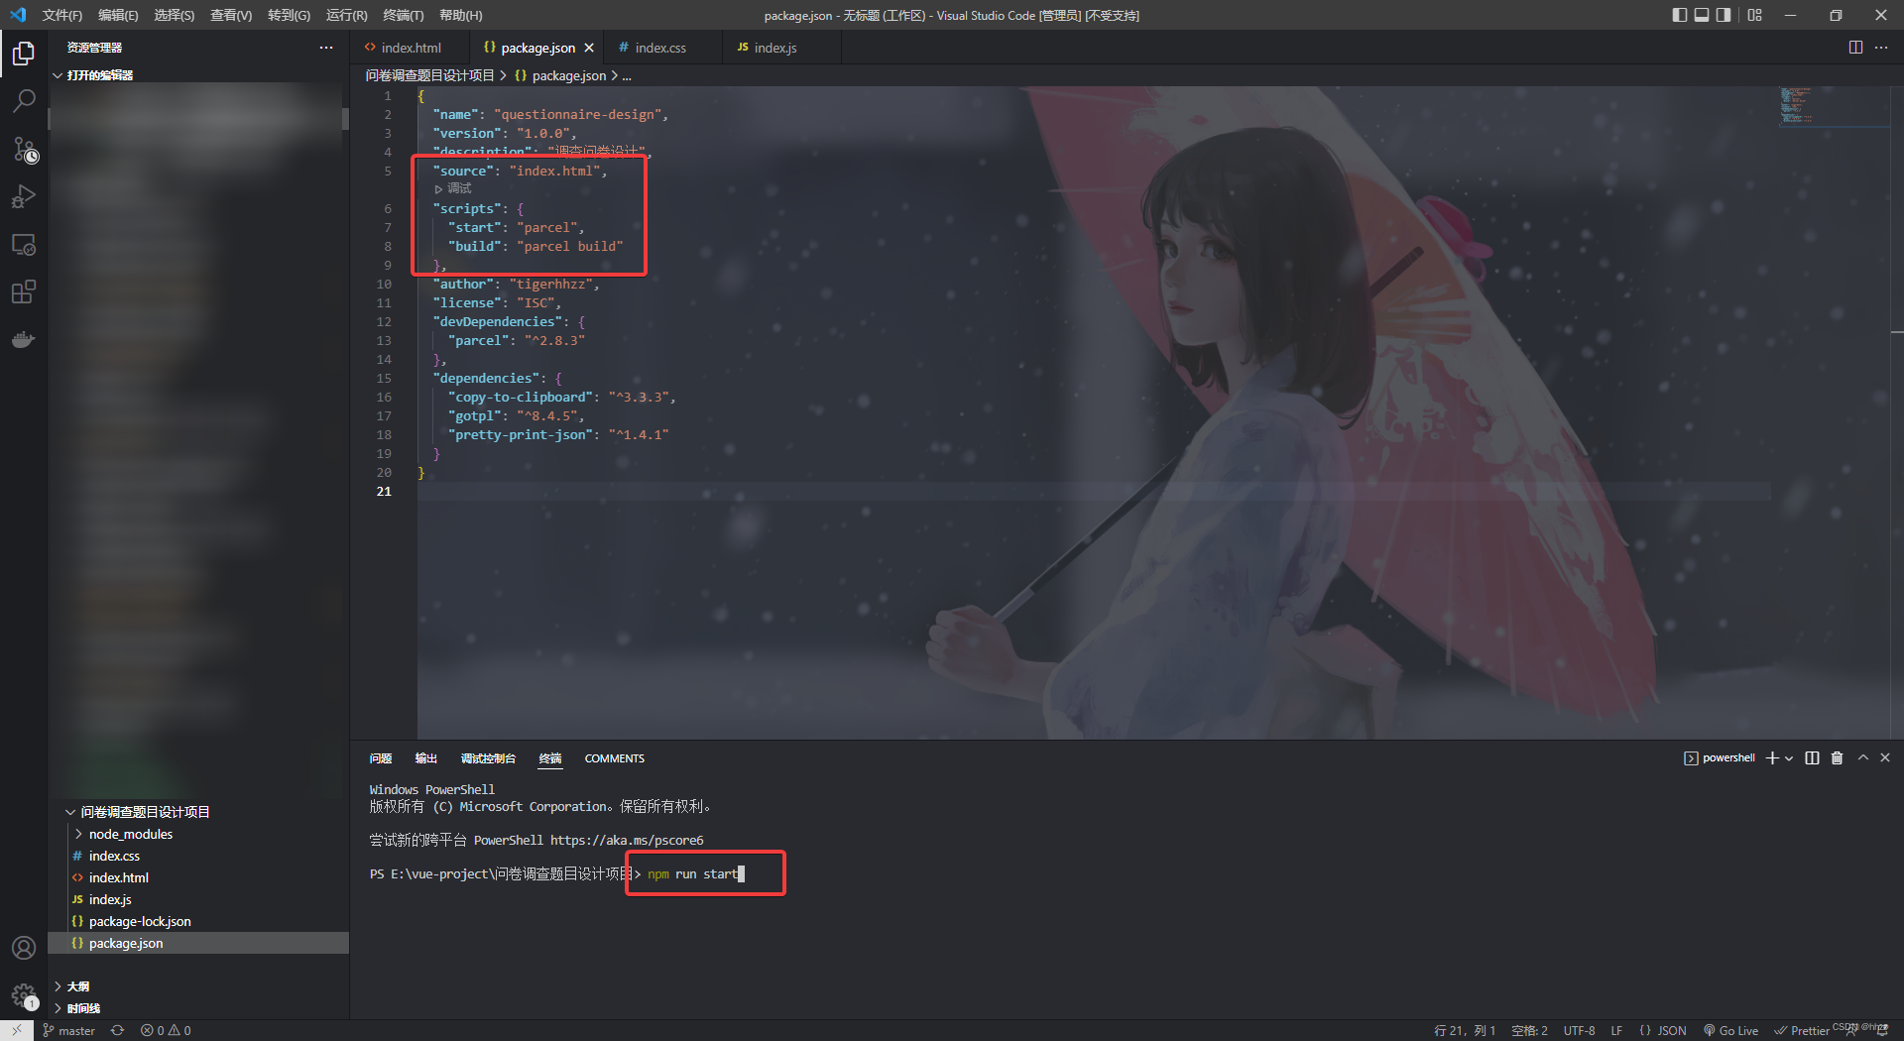Screen dimensions: 1904x1041
Task: Open editor more actions ellipsis
Action: pyautogui.click(x=1881, y=48)
